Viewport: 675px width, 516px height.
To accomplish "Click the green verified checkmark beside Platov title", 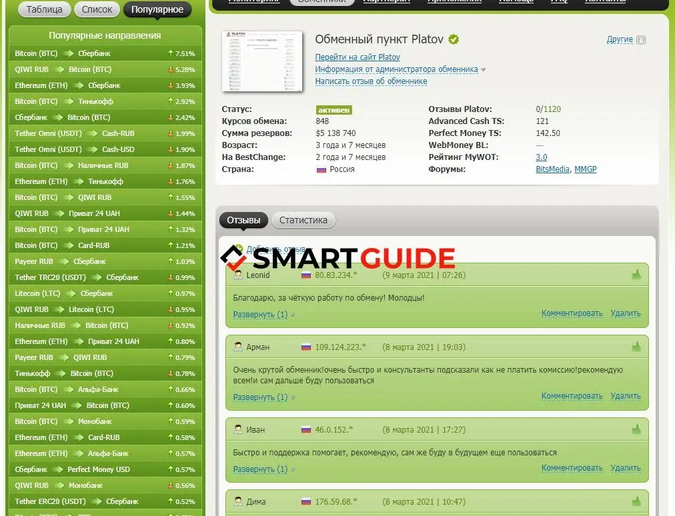I will tap(454, 39).
